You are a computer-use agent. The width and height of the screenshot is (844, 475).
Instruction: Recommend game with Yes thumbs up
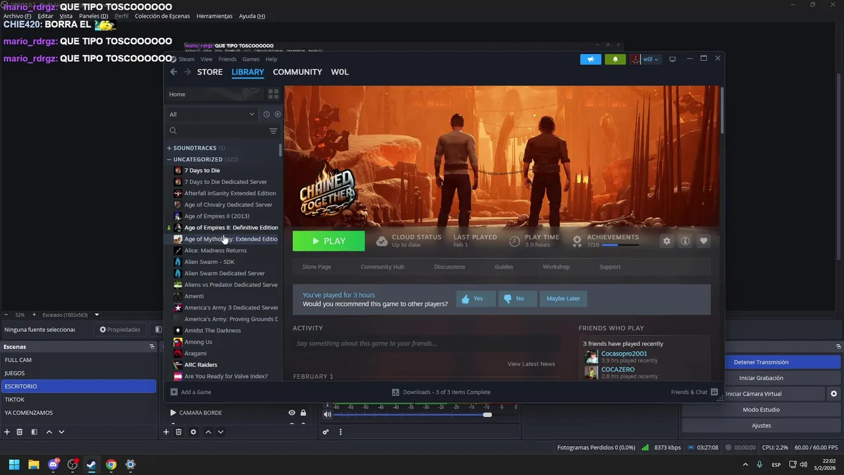[x=475, y=299]
